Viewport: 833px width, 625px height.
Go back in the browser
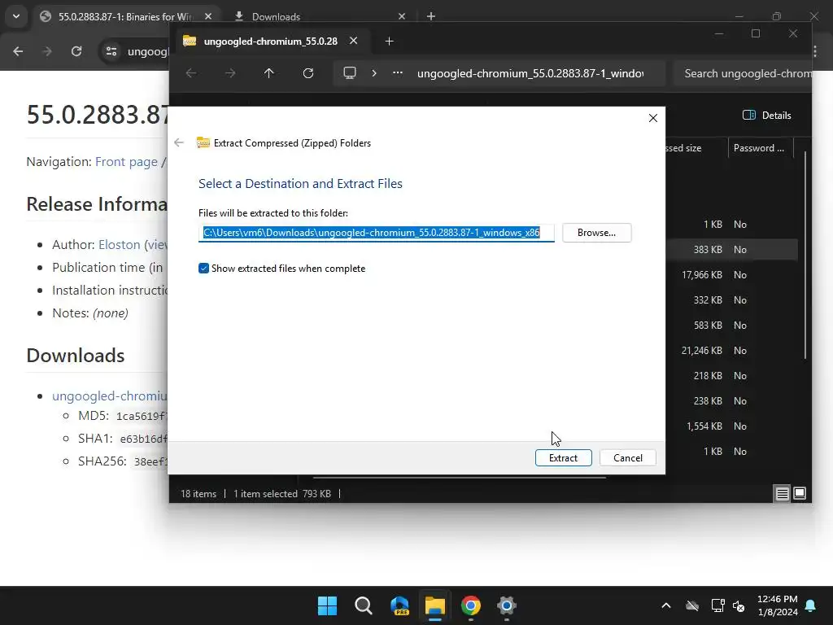18,51
